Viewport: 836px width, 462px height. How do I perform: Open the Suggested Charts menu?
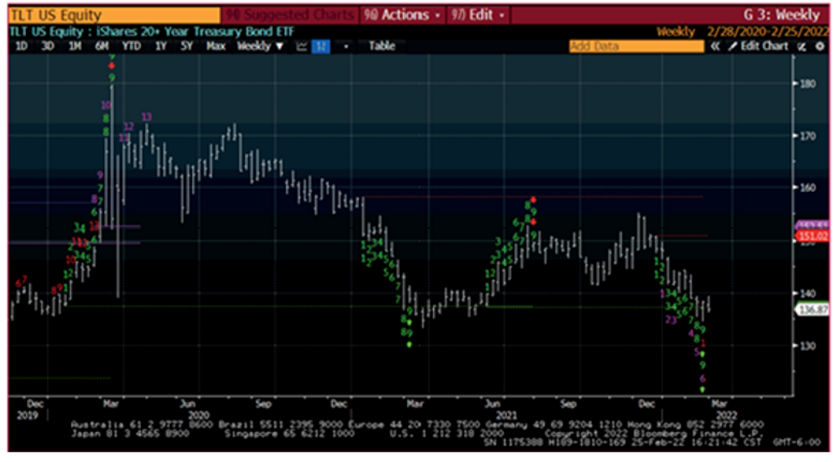290,15
